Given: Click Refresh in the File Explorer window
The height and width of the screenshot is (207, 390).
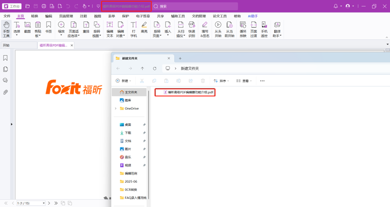Looking at the screenshot, I should [155, 68].
